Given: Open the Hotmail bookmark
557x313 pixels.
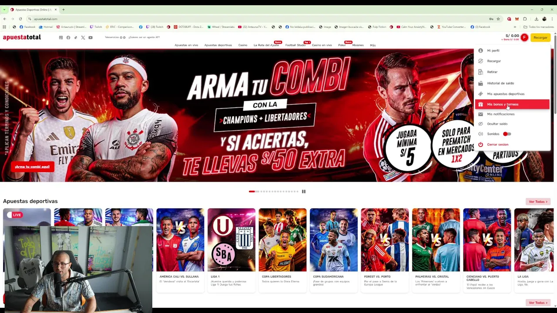Looking at the screenshot, I should coord(45,27).
